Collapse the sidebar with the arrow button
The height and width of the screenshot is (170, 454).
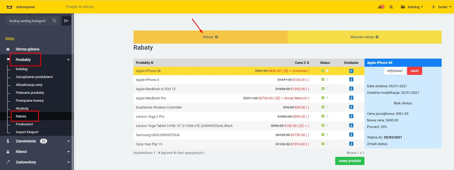tap(66, 21)
